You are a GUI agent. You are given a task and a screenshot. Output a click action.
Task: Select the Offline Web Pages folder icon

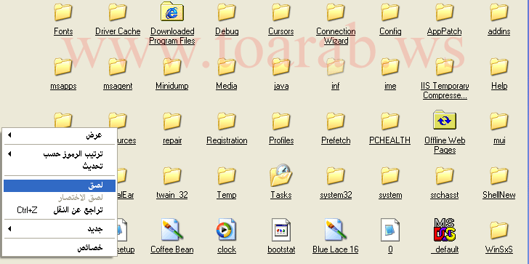coord(445,120)
